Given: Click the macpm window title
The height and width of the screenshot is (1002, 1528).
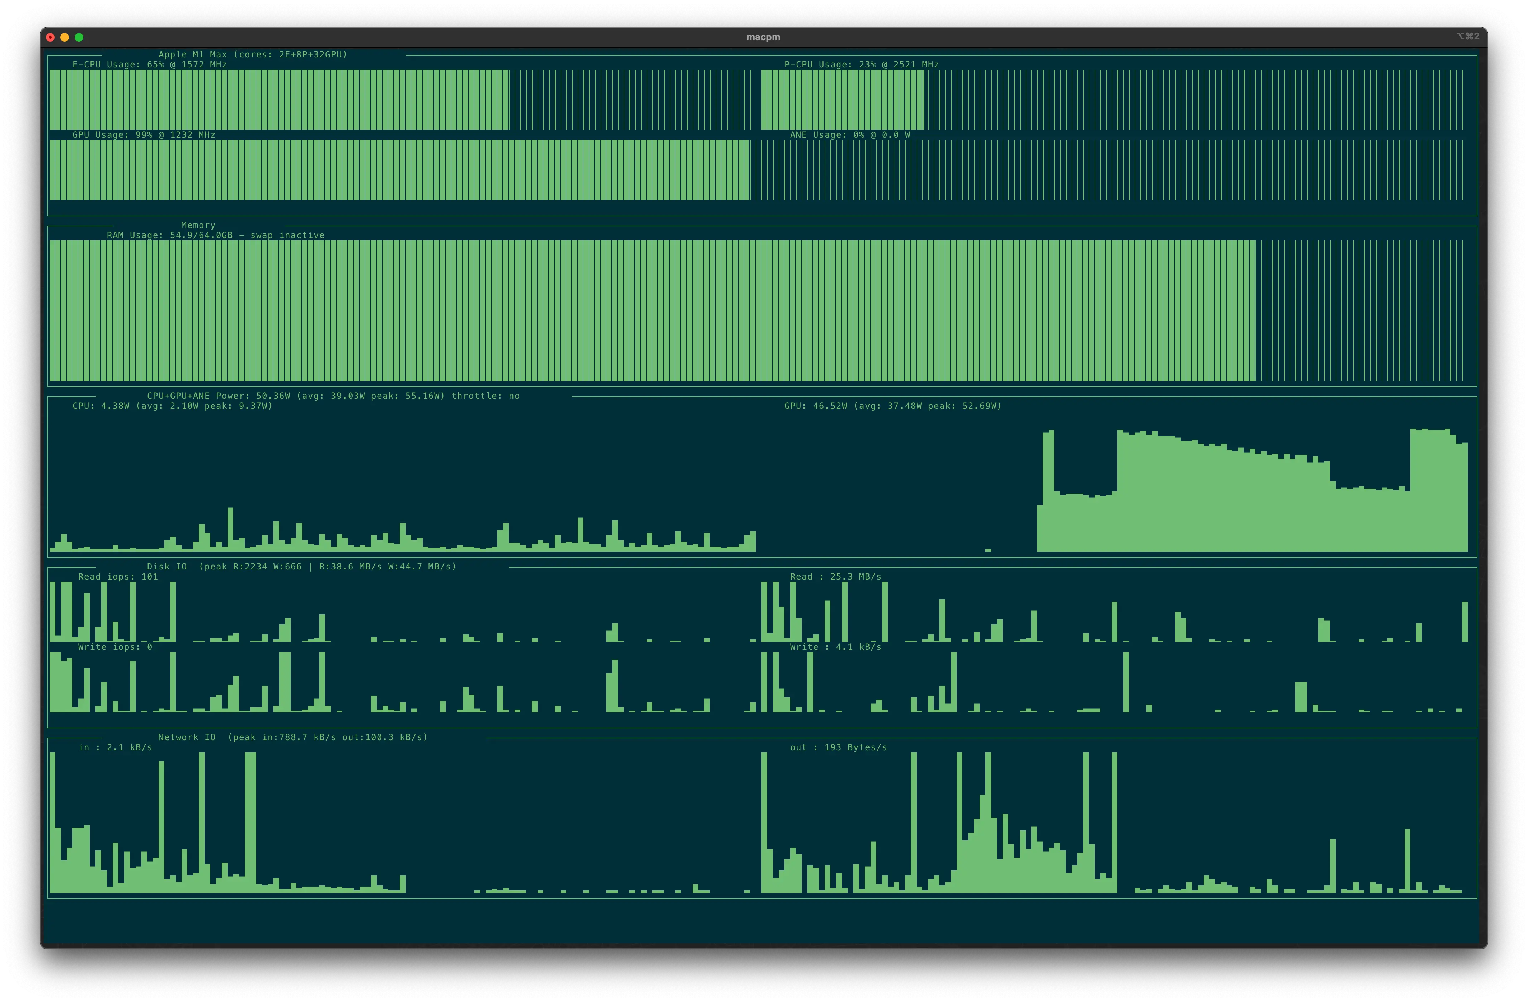Looking at the screenshot, I should pos(763,37).
